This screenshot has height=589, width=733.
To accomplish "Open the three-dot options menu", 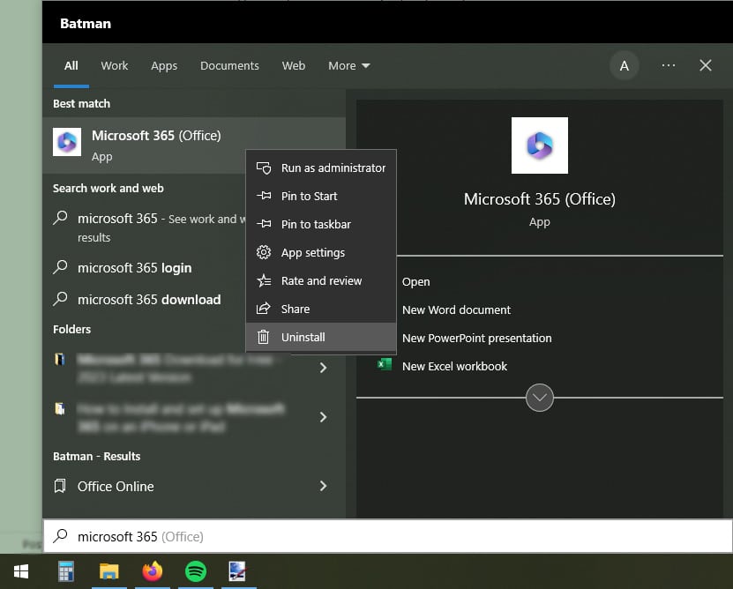I will [668, 65].
